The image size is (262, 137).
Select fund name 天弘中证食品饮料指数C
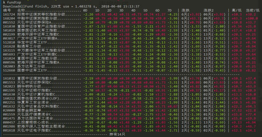pyautogui.click(x=38, y=106)
